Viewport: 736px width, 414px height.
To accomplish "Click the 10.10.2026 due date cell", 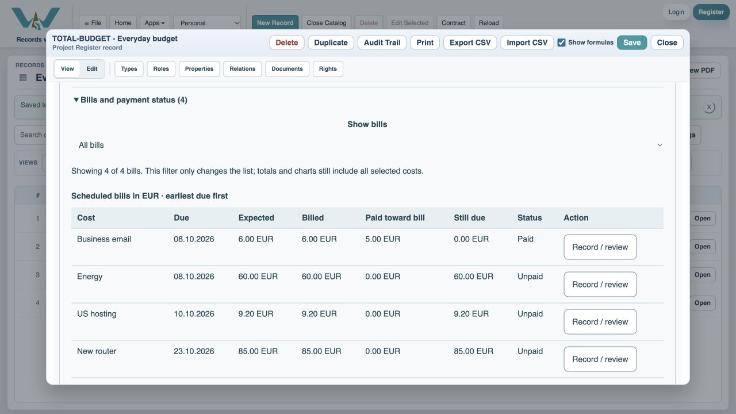I will pos(194,314).
